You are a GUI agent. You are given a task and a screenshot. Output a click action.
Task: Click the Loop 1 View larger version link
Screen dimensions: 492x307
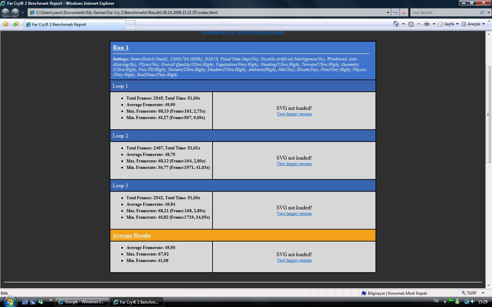pos(294,114)
